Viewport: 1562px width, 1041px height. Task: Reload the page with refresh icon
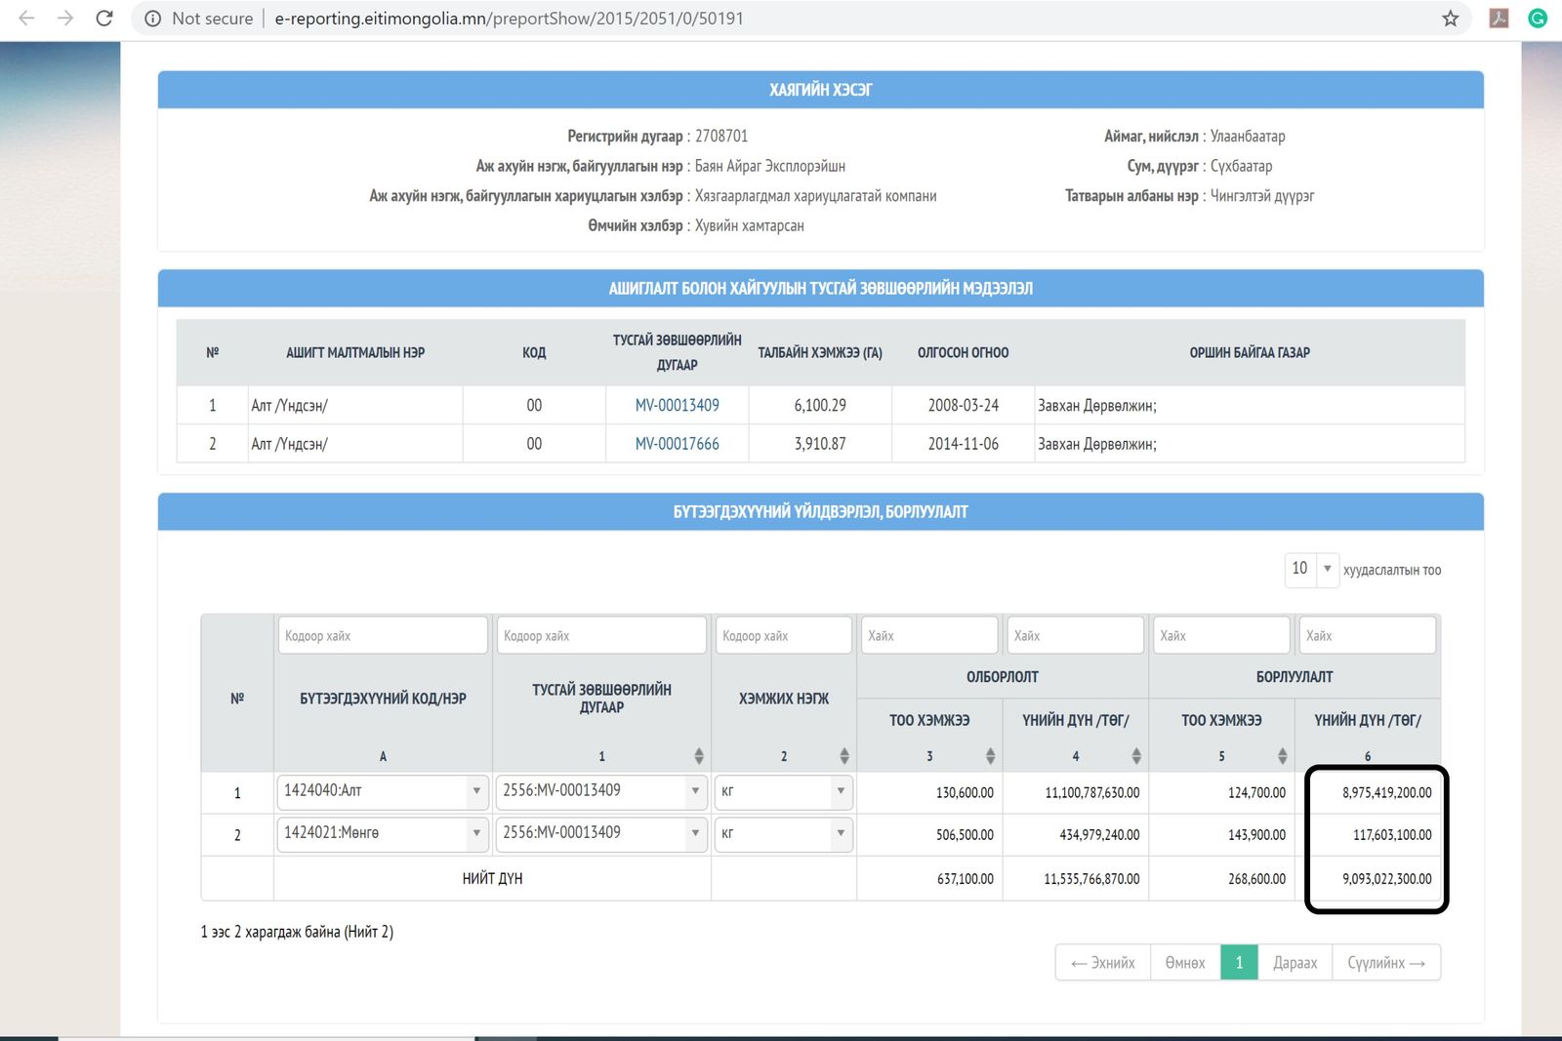(x=104, y=19)
